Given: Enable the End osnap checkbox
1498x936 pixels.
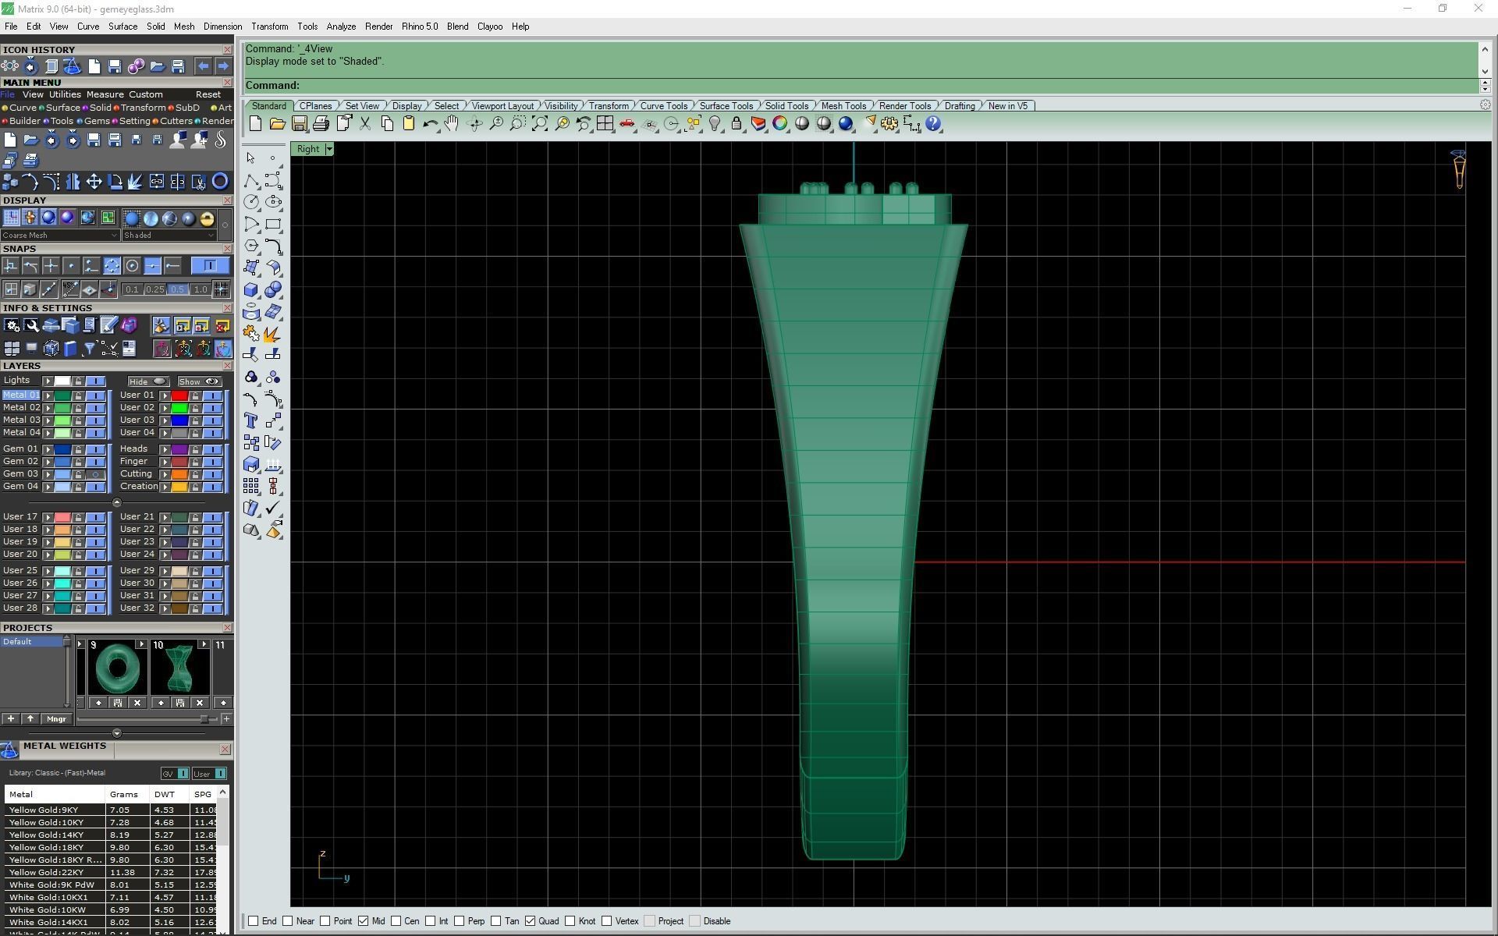Looking at the screenshot, I should pos(254,921).
